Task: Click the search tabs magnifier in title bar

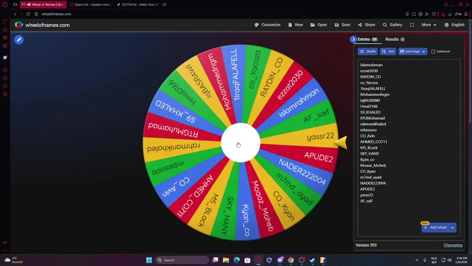Action: tap(446, 4)
